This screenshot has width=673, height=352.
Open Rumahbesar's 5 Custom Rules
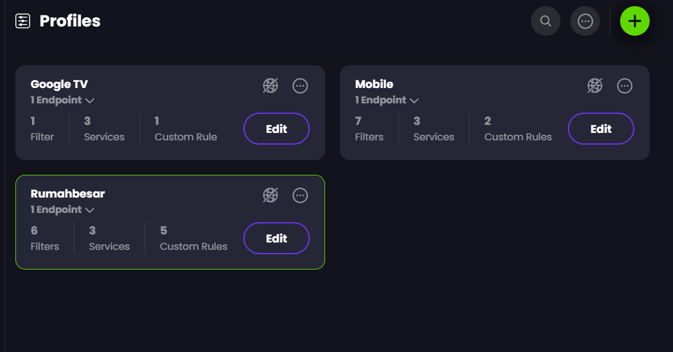point(194,239)
